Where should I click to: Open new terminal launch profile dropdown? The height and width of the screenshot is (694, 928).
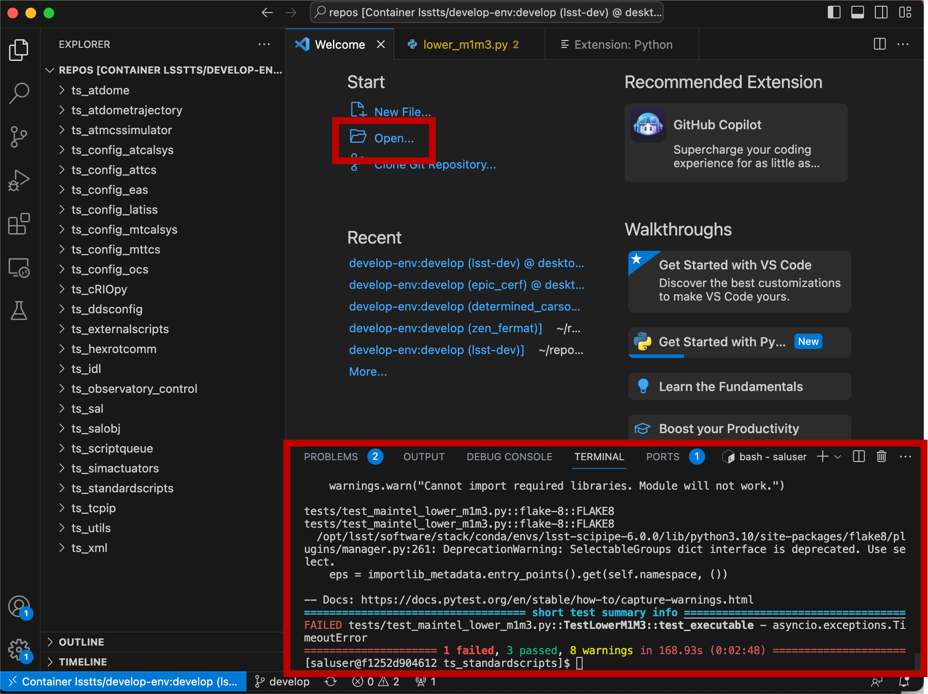(838, 457)
